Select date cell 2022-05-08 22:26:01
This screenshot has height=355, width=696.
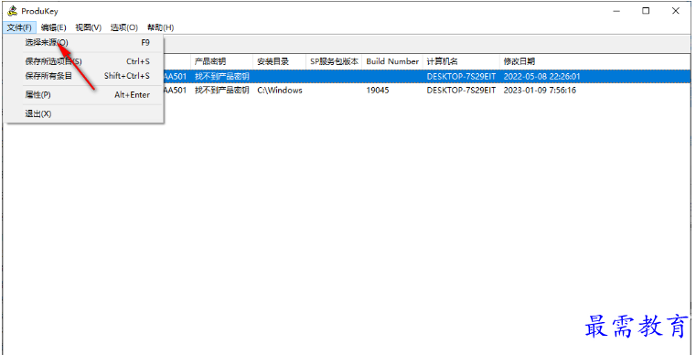[x=542, y=77]
